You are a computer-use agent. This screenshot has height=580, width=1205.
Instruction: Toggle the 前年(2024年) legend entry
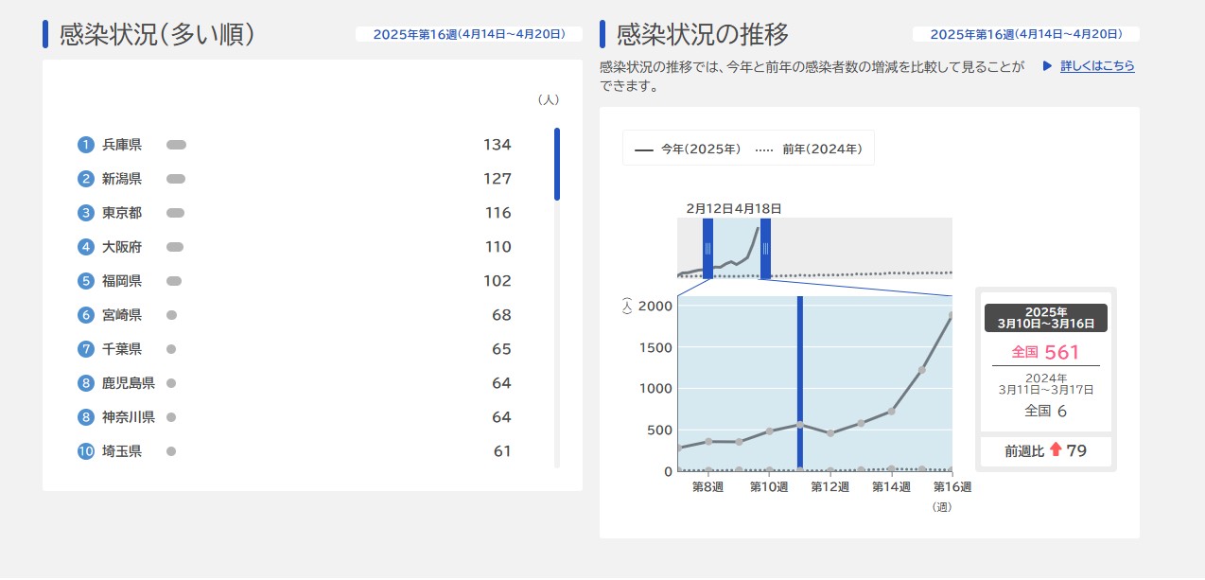[809, 149]
